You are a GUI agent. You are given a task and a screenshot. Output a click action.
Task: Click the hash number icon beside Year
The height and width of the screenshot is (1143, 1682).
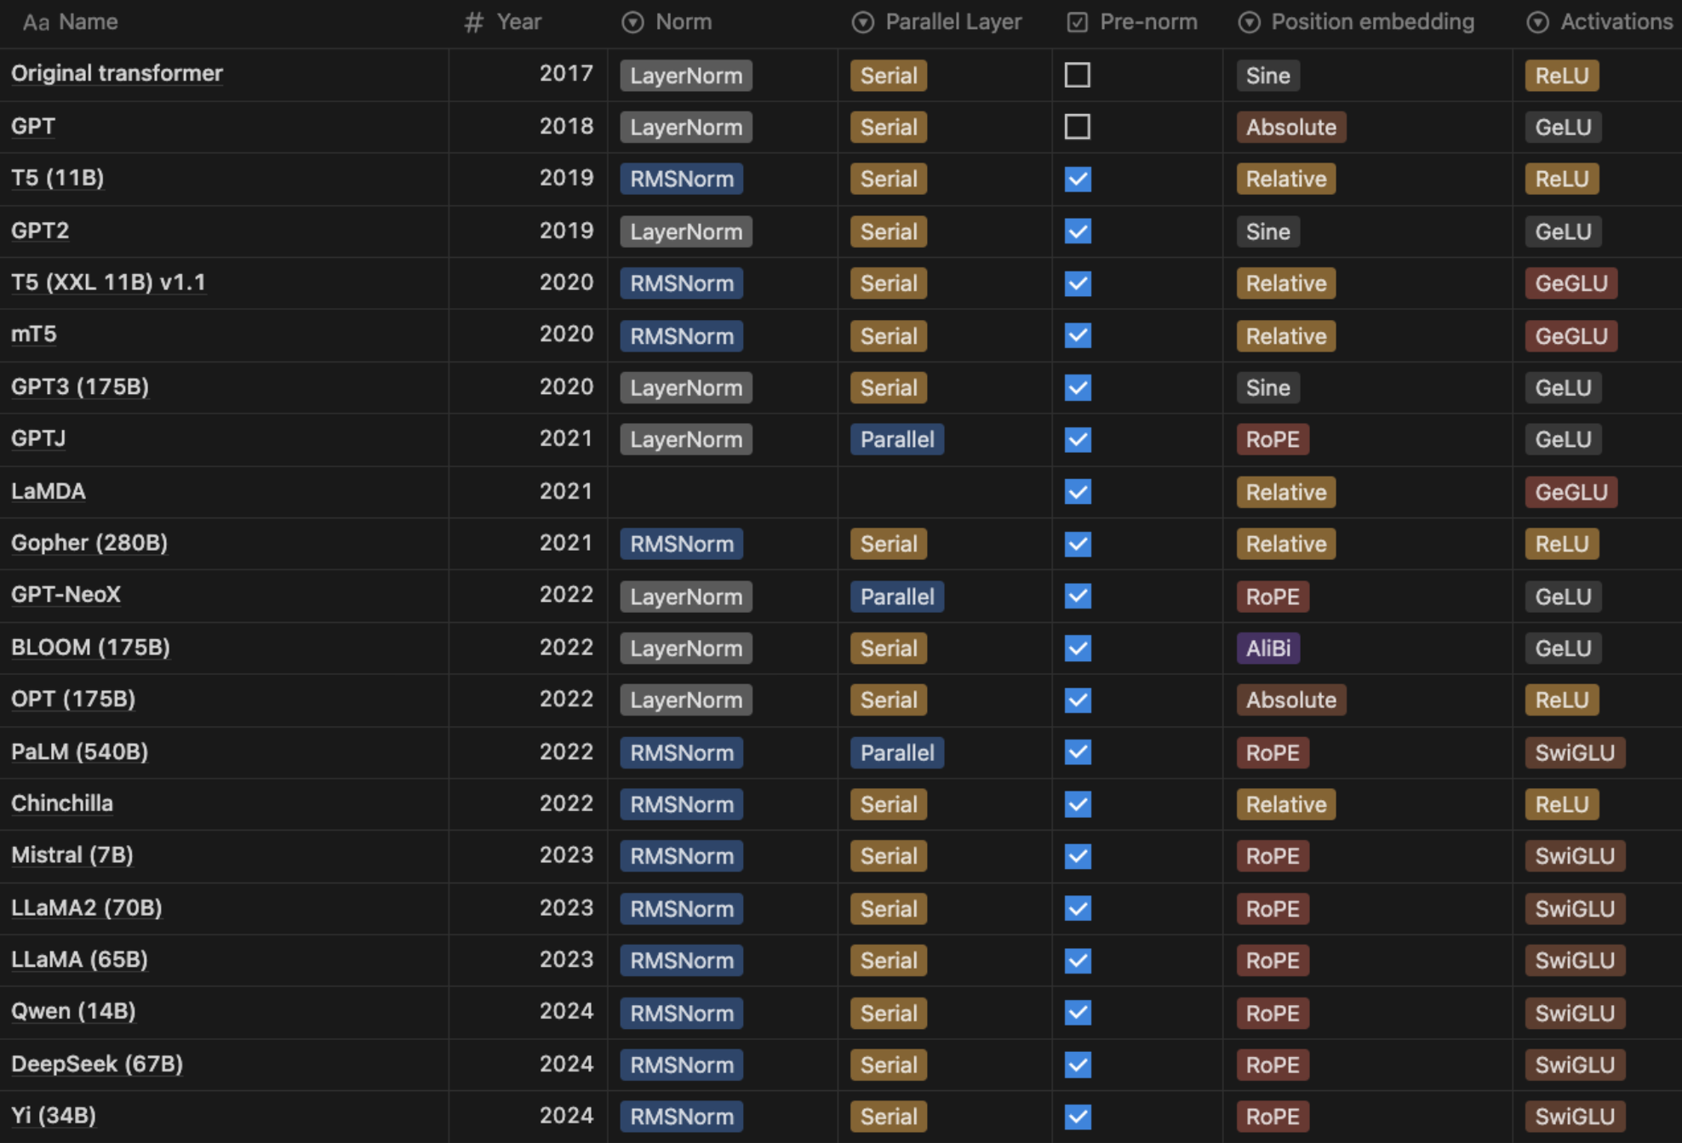click(473, 22)
